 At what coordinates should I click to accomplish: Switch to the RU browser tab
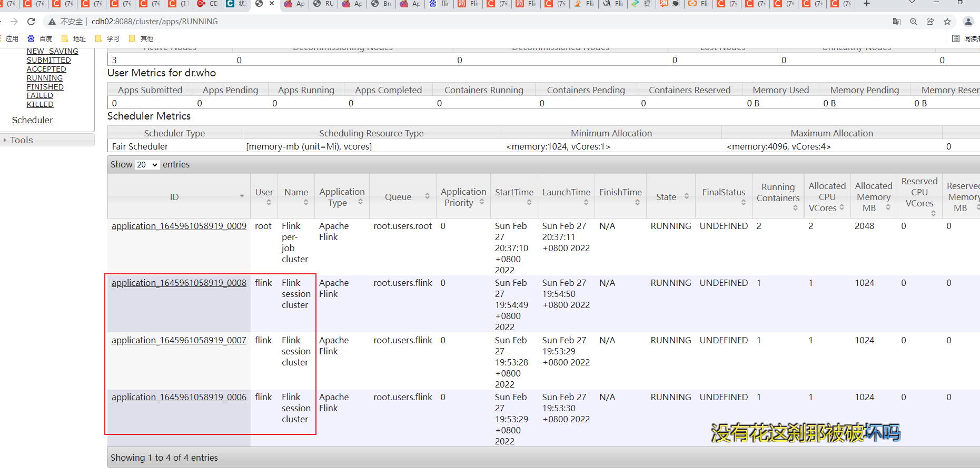tap(323, 4)
